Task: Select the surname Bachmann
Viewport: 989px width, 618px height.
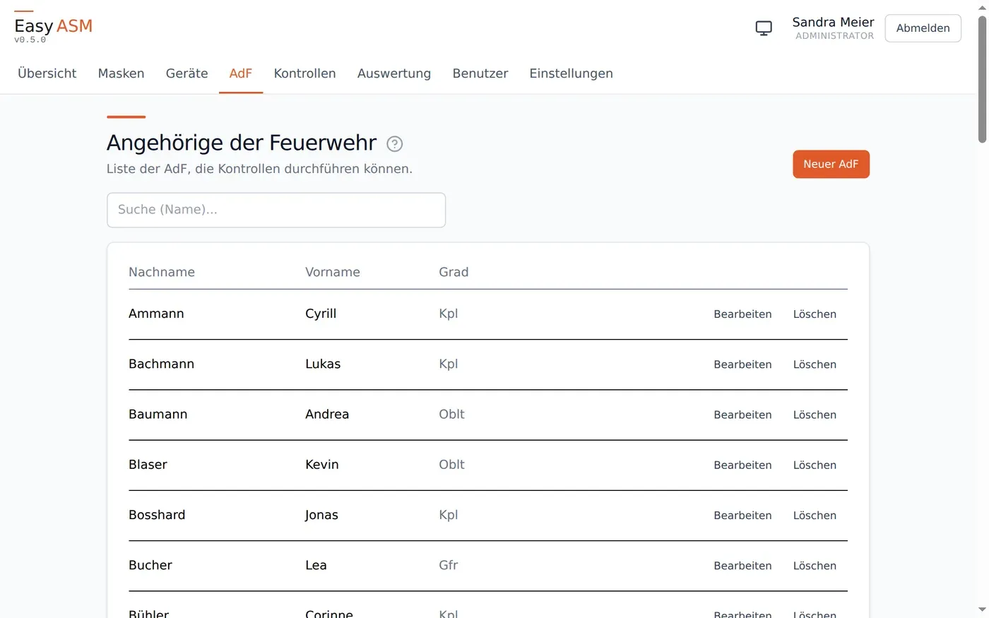Action: pyautogui.click(x=161, y=364)
